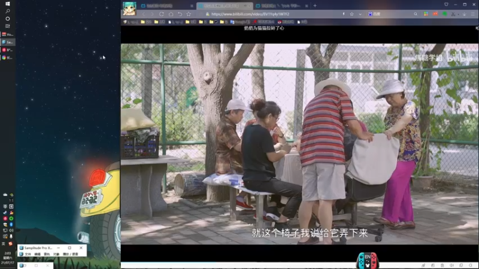Open the last bookmark on the bookmarks bar

point(302,22)
